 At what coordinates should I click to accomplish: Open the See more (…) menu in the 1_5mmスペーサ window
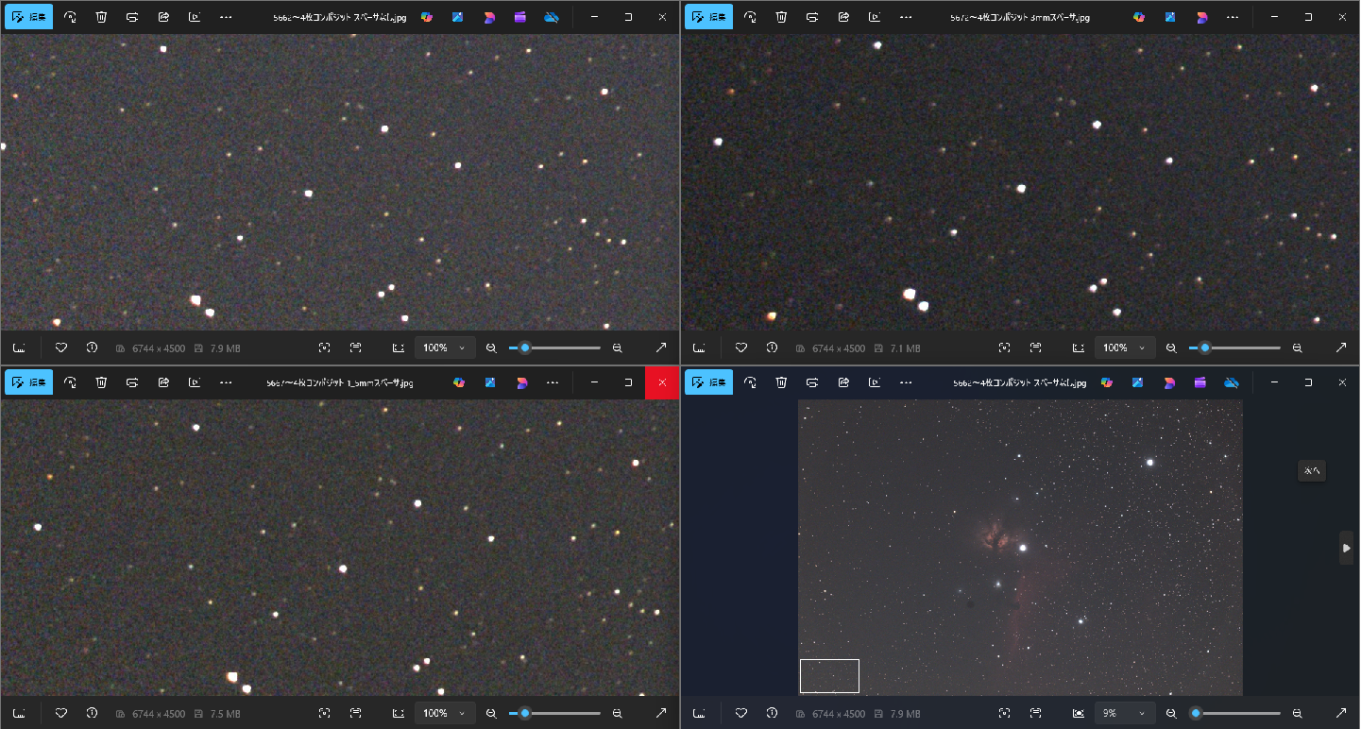553,382
